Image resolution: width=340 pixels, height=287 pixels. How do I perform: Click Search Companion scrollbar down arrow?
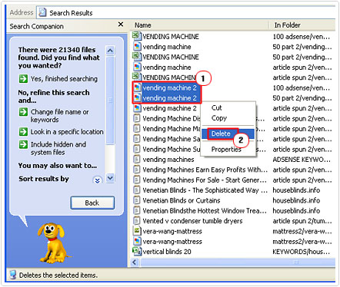110,177
